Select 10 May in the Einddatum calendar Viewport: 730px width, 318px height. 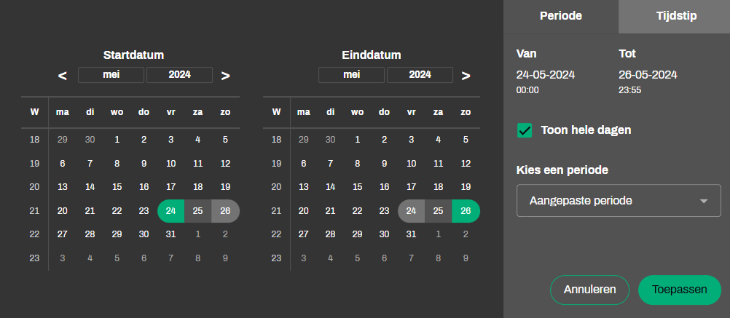pos(412,164)
